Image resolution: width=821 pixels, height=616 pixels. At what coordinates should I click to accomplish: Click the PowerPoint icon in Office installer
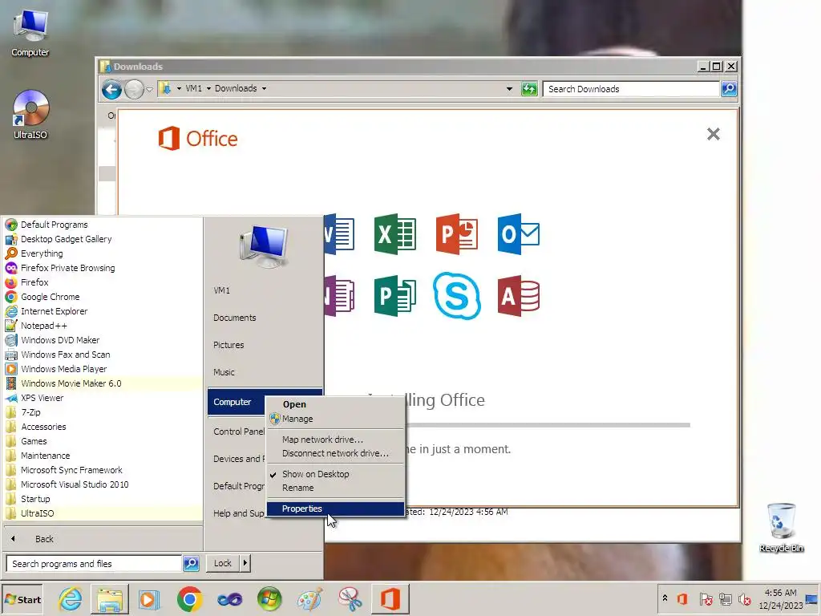pos(456,234)
